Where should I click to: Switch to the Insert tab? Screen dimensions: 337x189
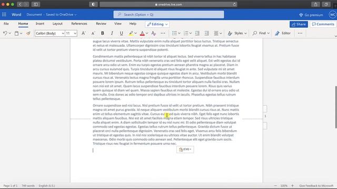coord(40,24)
